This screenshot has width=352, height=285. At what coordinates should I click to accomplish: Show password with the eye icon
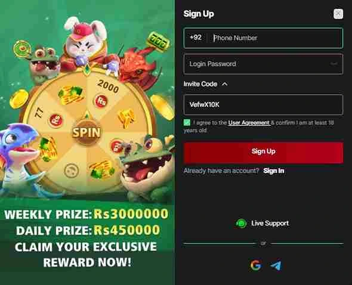[x=334, y=64]
